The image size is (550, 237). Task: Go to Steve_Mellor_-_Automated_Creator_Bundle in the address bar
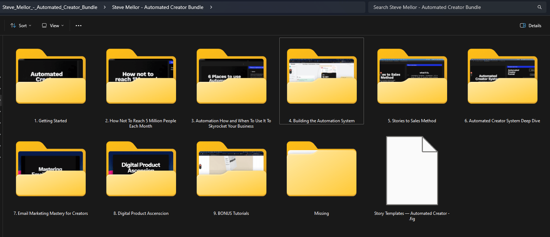(x=50, y=7)
